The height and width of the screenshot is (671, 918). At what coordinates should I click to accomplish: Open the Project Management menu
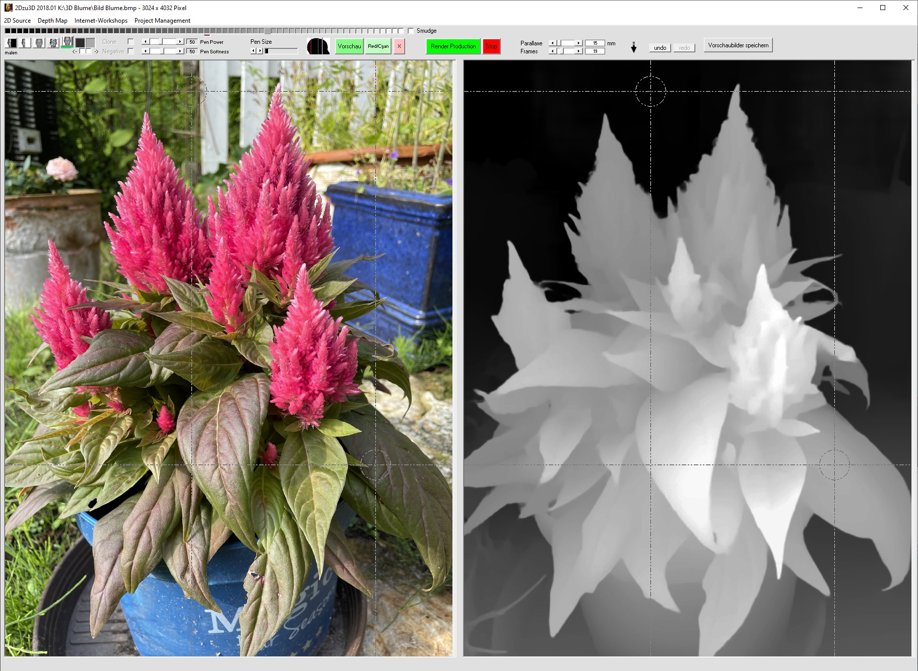162,21
